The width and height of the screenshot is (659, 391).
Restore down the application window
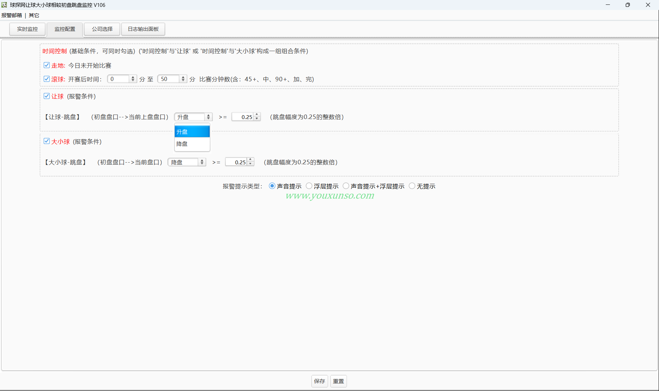(x=628, y=5)
